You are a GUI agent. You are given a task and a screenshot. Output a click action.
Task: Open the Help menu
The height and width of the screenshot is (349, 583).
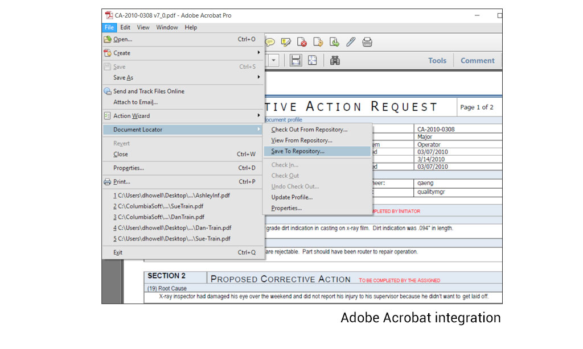(191, 27)
